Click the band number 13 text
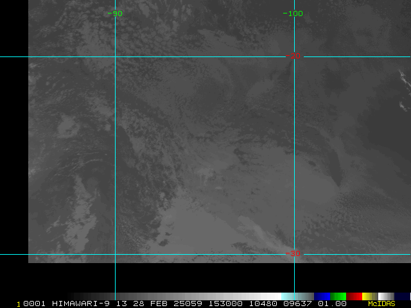 (121, 304)
